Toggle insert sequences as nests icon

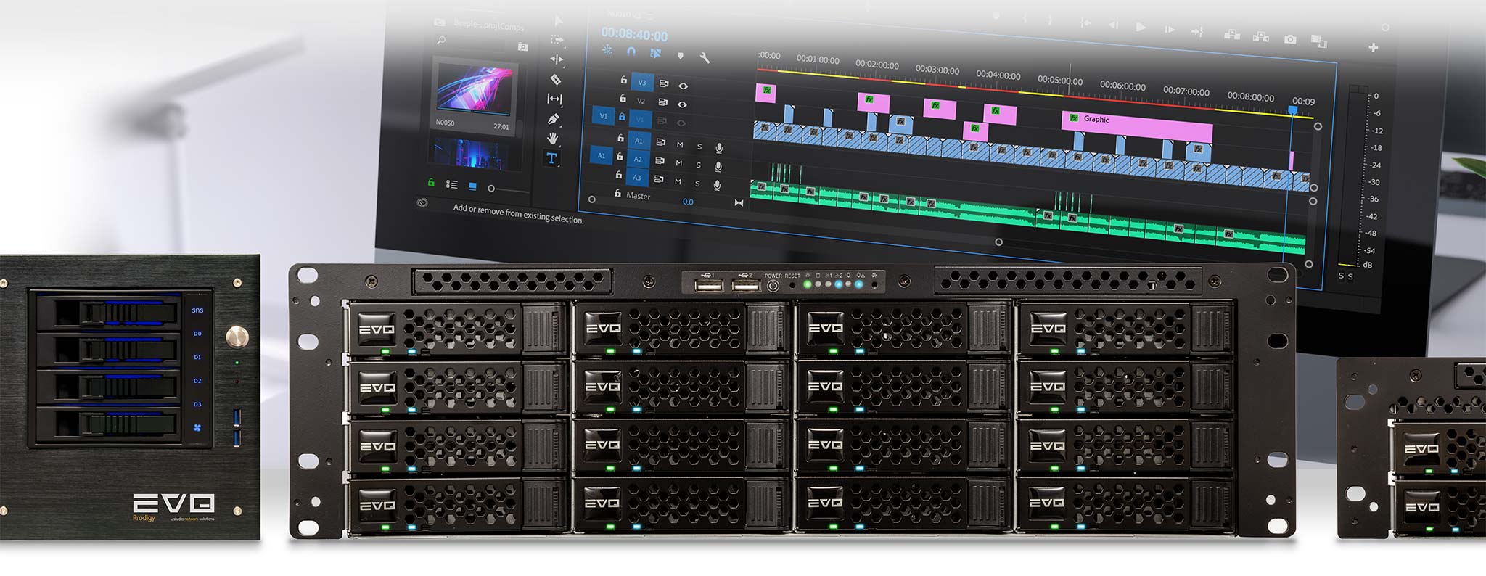(607, 50)
